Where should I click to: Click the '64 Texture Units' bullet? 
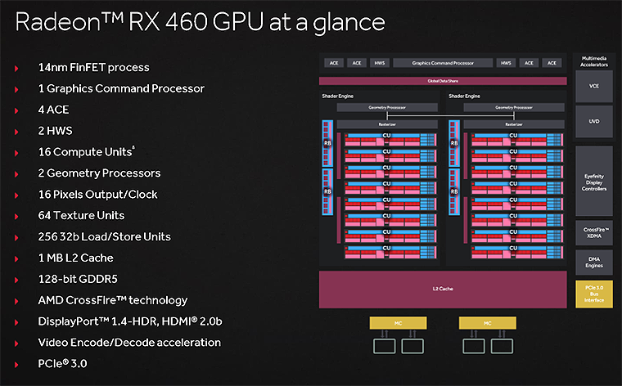click(81, 215)
